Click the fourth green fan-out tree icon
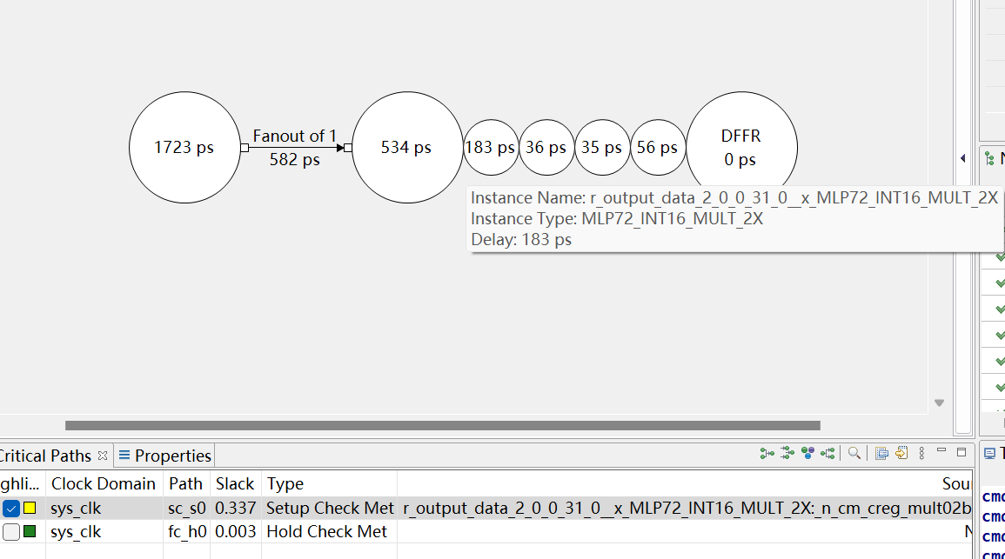 coord(828,453)
